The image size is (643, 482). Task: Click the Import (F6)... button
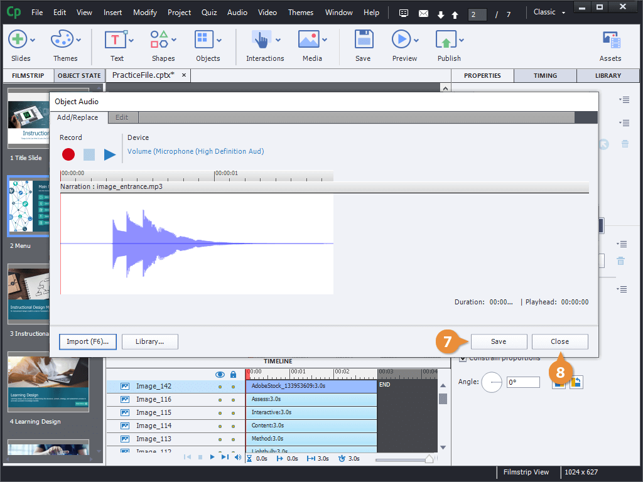coord(87,341)
